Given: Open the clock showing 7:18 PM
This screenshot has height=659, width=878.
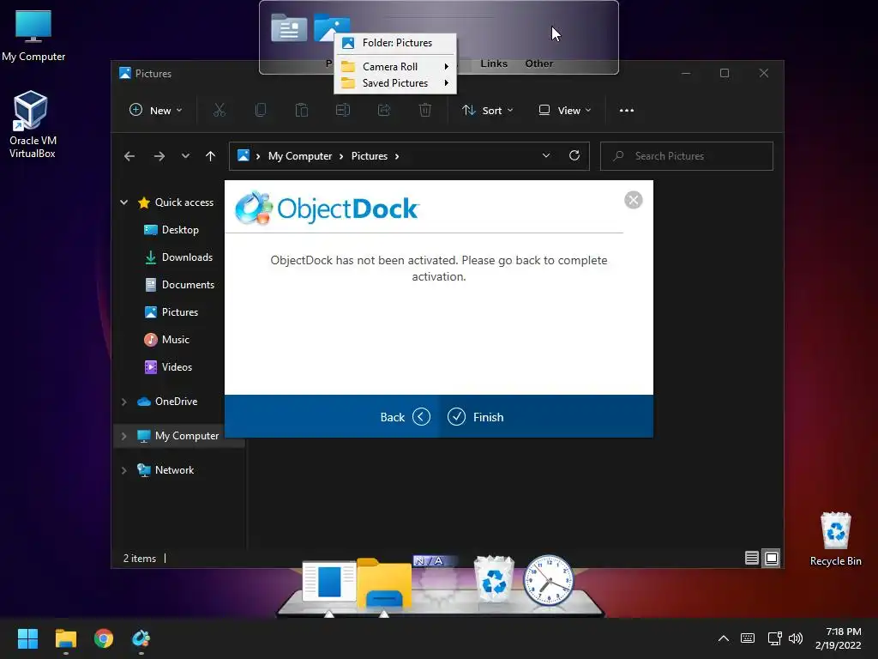Looking at the screenshot, I should coord(839,638).
